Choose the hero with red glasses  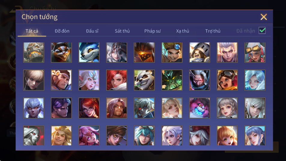click(89, 108)
